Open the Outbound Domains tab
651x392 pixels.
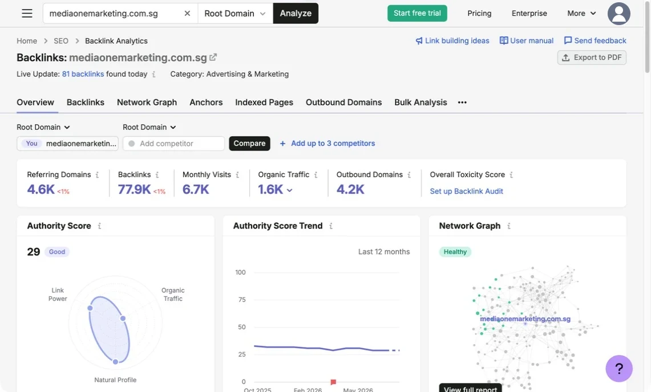click(x=344, y=103)
